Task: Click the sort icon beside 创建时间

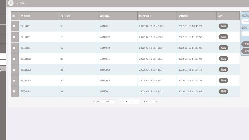Action: click(151, 16)
